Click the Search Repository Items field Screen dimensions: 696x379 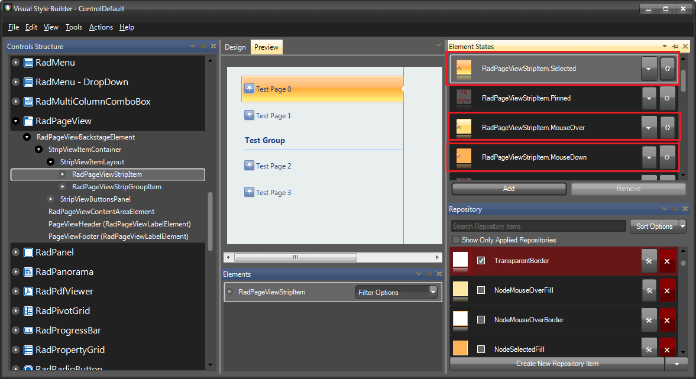pyautogui.click(x=538, y=226)
